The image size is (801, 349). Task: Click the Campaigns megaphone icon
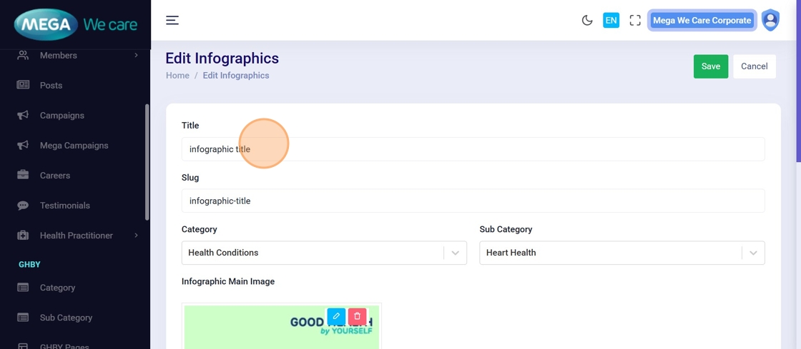[x=23, y=116]
